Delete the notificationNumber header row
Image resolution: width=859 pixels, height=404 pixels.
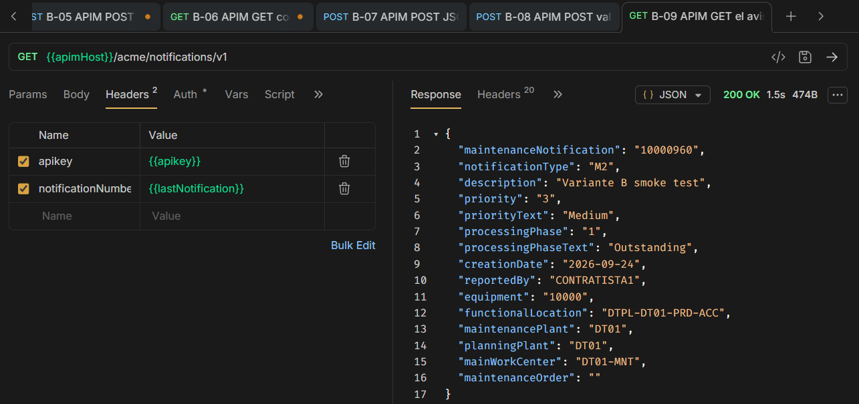pos(344,188)
